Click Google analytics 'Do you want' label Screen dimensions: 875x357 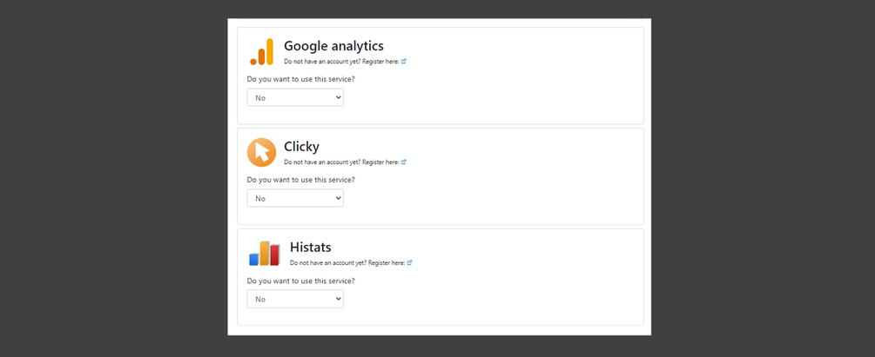[x=300, y=79]
